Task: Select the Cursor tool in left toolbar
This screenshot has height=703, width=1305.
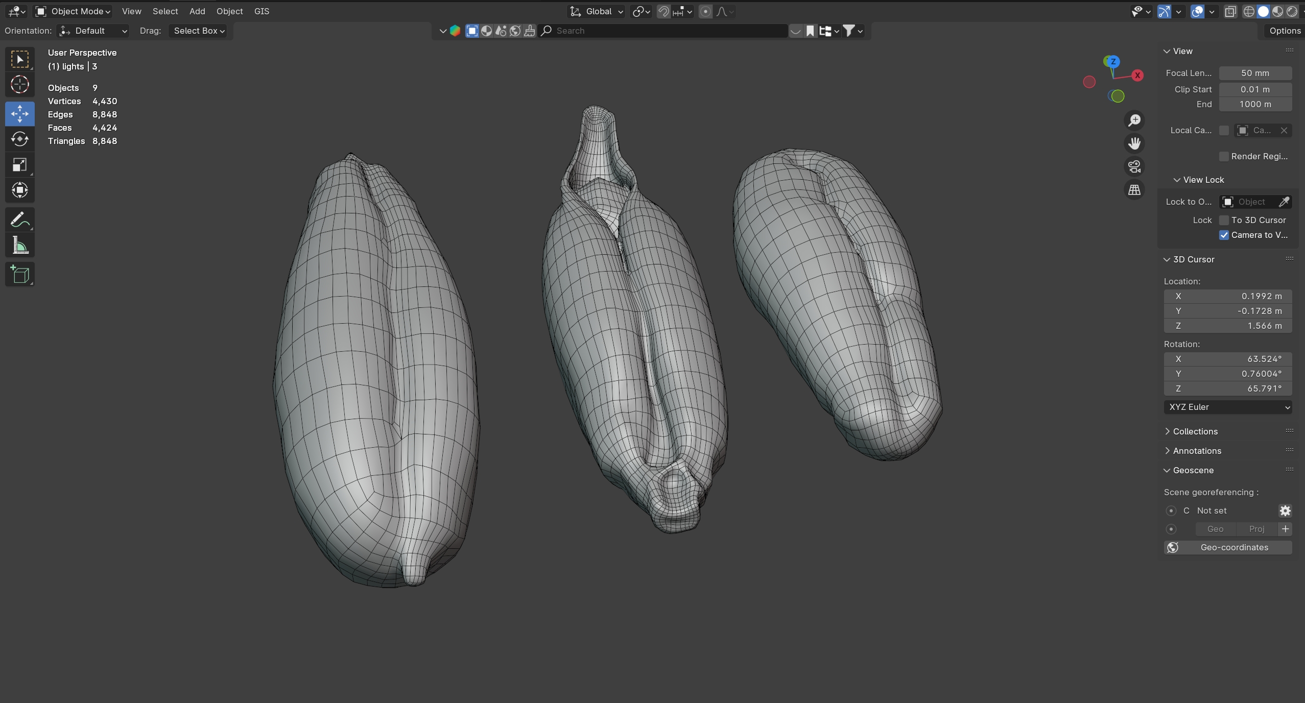Action: click(x=20, y=85)
